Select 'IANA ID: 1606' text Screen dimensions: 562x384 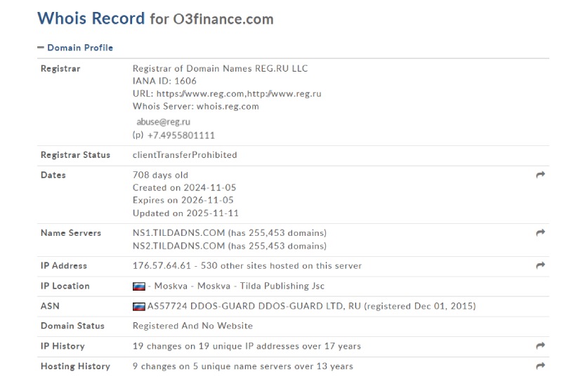[x=164, y=81]
